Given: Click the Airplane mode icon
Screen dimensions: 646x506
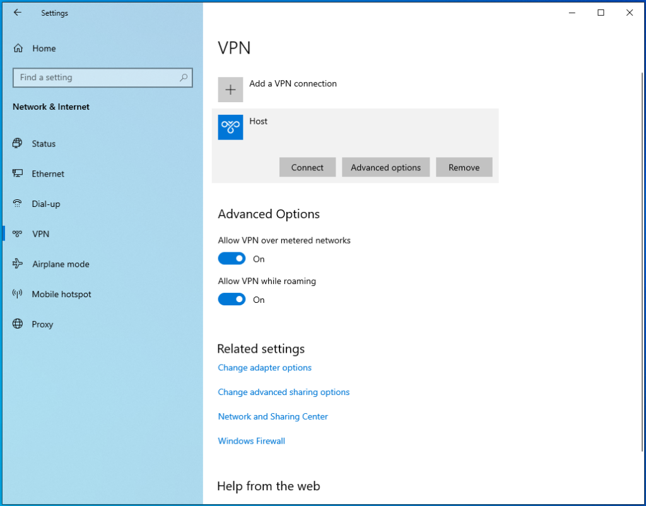Looking at the screenshot, I should point(18,264).
